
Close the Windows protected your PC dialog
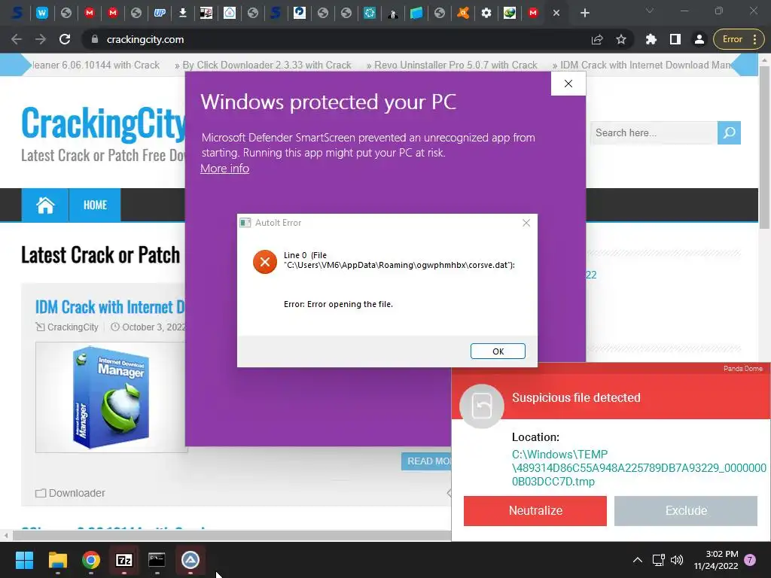(x=568, y=84)
